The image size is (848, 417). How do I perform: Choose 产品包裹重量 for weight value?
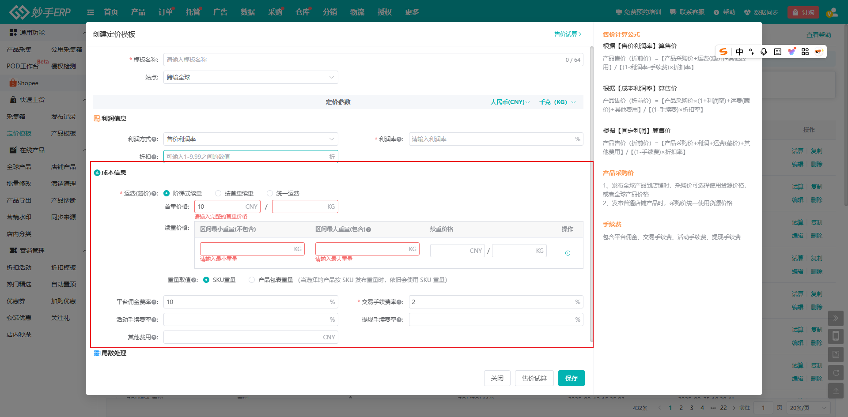click(252, 280)
